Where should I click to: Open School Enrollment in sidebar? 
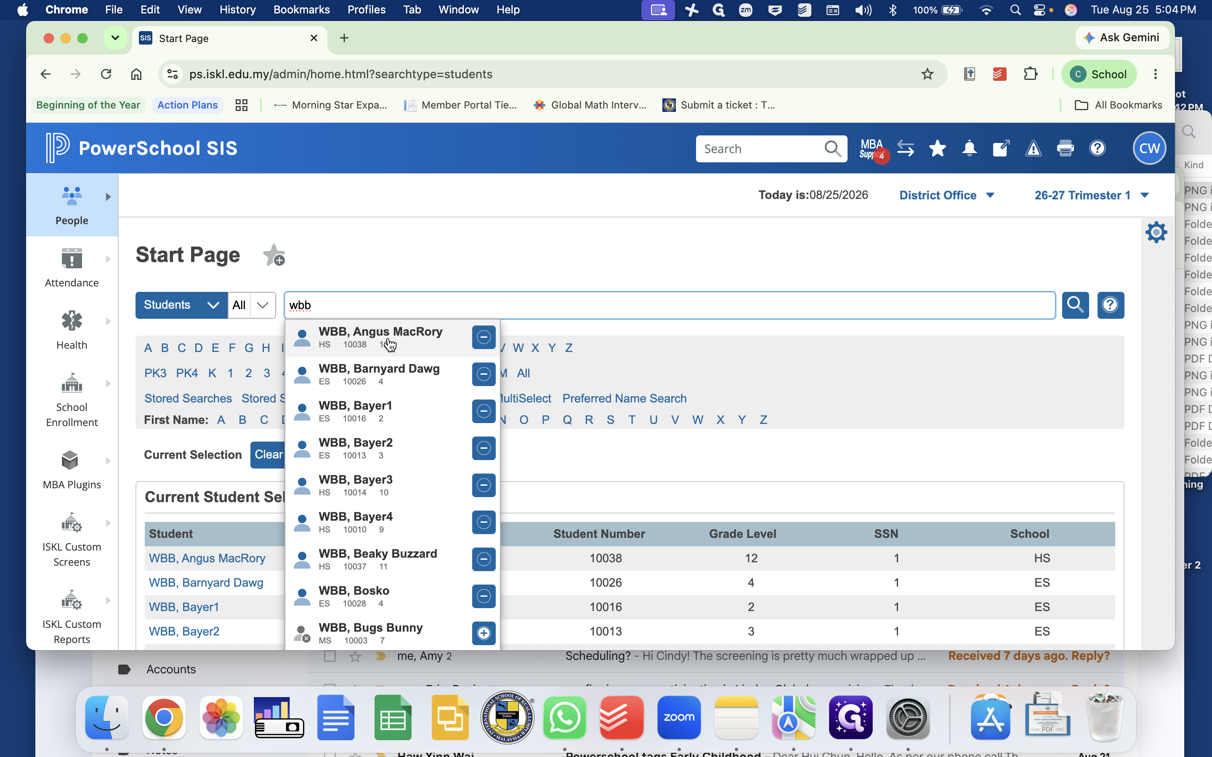72,400
